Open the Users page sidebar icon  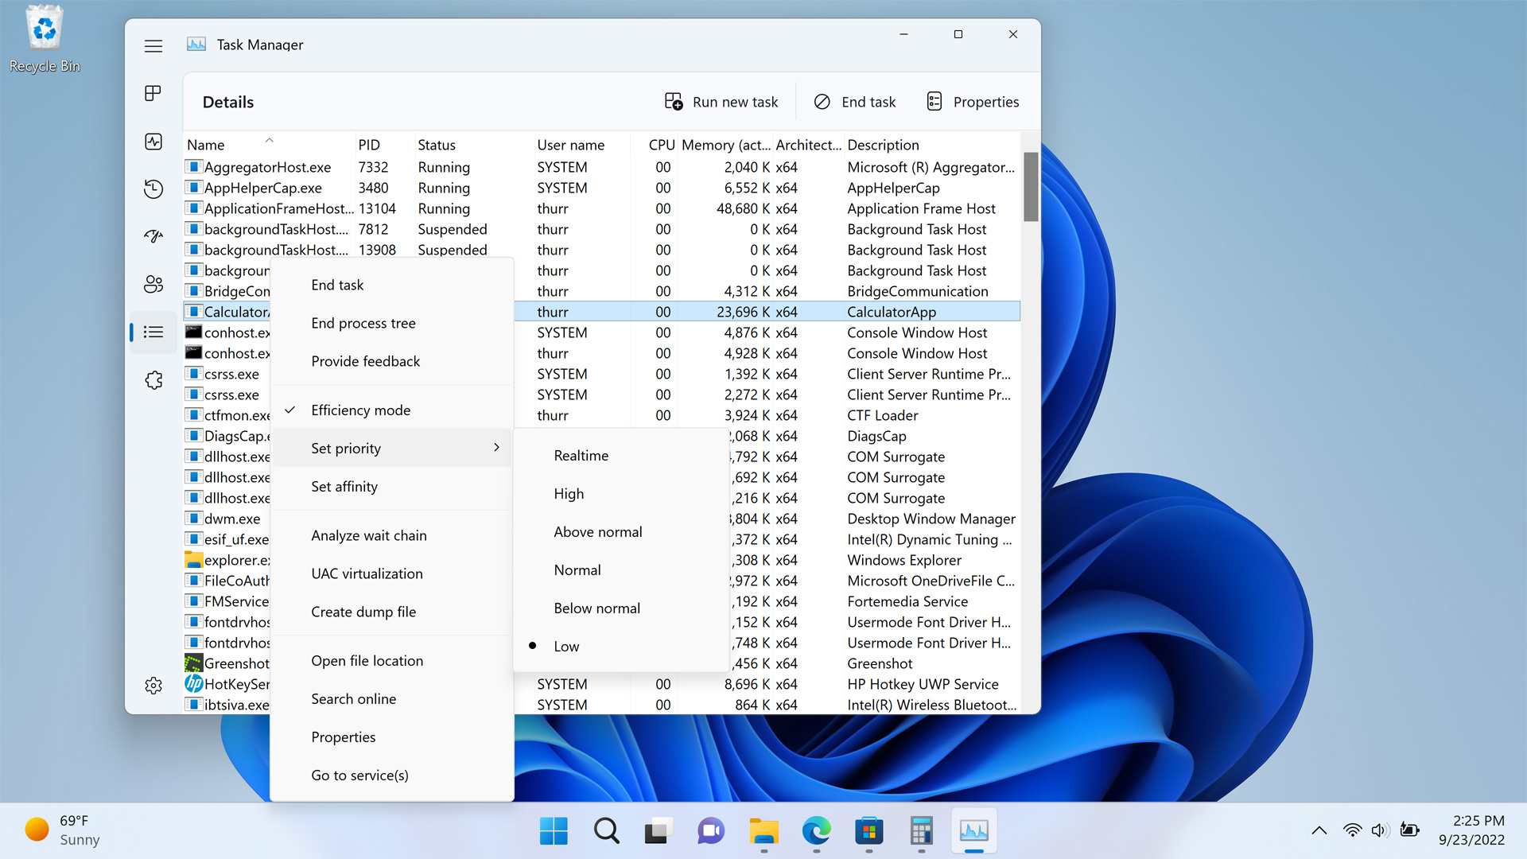(x=153, y=284)
